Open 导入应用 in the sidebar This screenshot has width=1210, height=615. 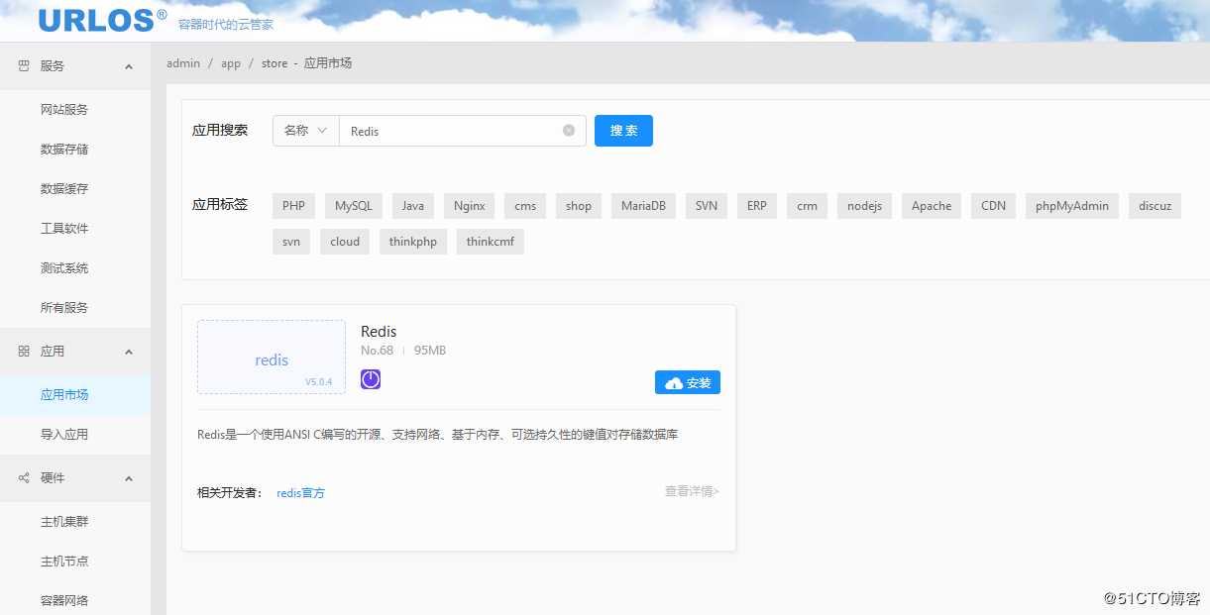click(64, 435)
